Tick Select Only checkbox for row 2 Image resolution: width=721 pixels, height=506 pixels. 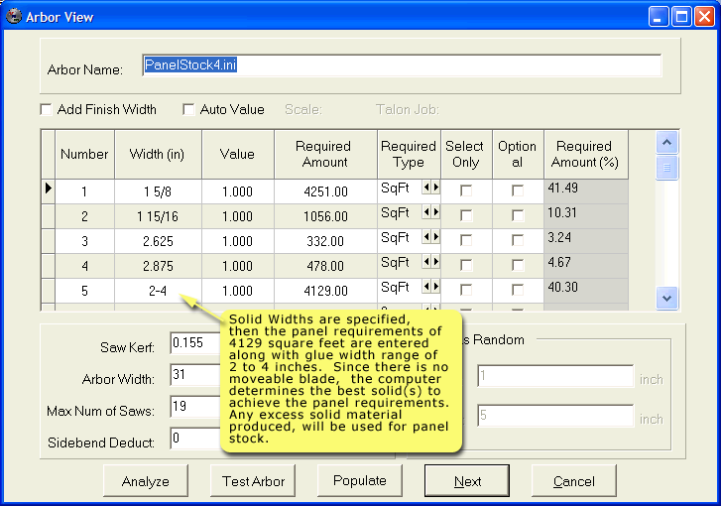(x=466, y=215)
